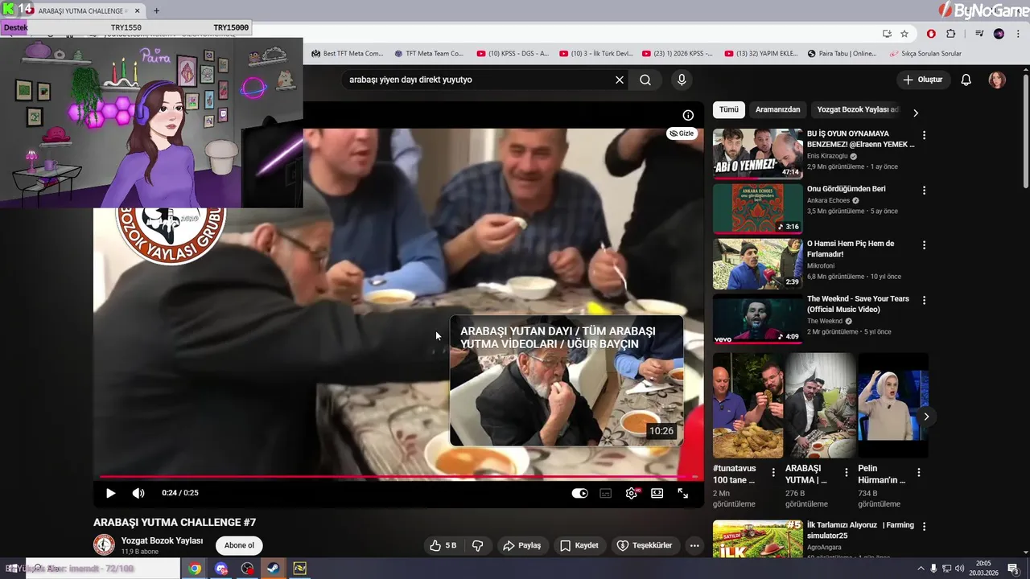Viewport: 1030px width, 579px height.
Task: Show more filter chips with arrow
Action: coord(915,113)
